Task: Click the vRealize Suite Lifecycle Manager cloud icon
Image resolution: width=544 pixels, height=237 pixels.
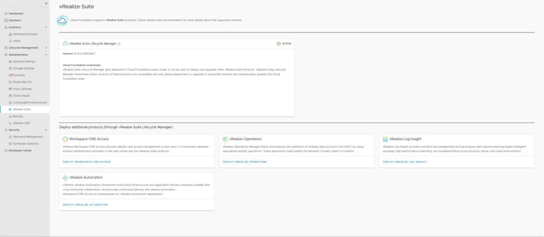Action: point(65,44)
